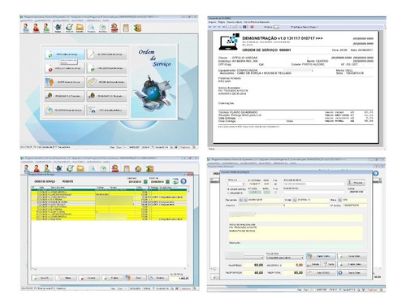Viewport: 406px width, 308px height.
Task: Open blue client icon in top-left window toolbar
Action: click(26, 28)
